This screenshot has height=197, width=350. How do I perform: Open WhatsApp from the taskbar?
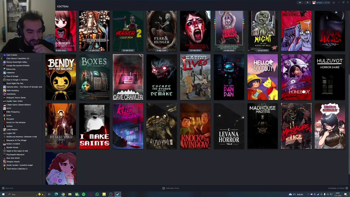(97, 194)
